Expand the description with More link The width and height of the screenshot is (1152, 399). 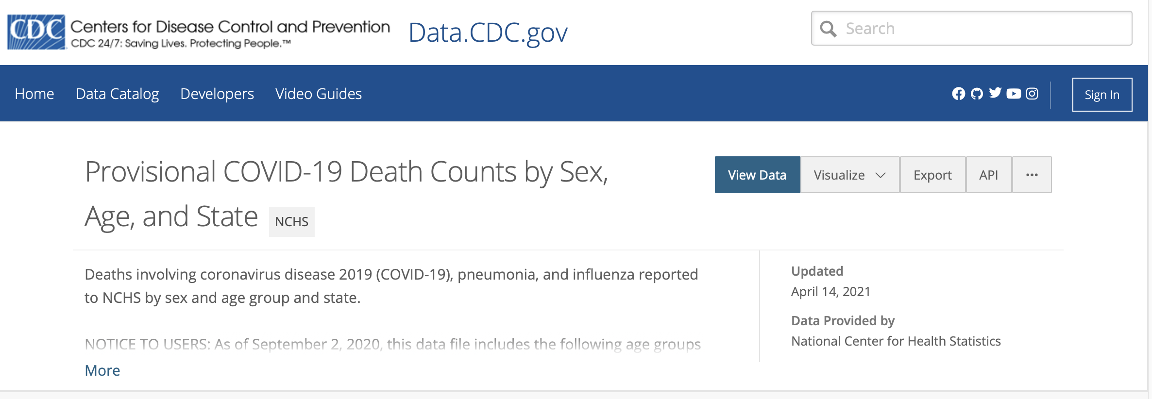tap(102, 370)
